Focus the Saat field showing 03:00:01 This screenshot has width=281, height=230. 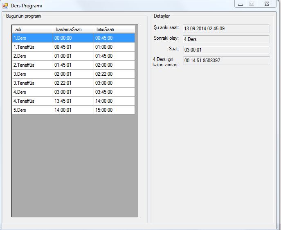pyautogui.click(x=226, y=50)
